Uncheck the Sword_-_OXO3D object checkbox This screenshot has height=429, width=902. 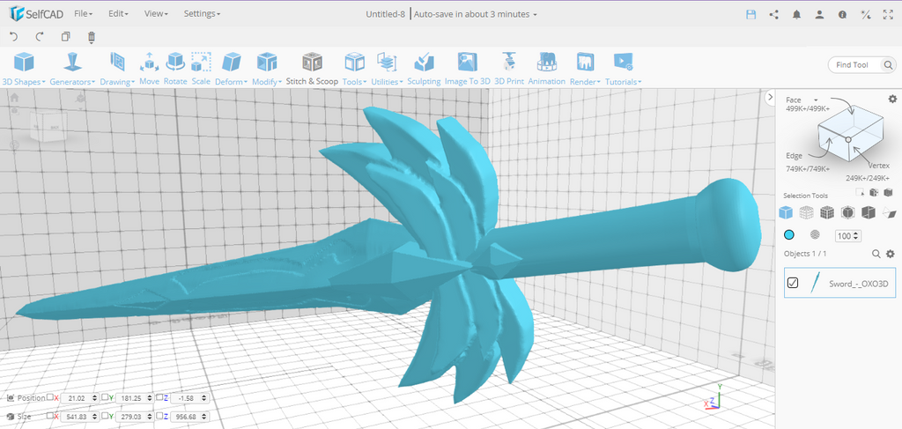pos(793,283)
